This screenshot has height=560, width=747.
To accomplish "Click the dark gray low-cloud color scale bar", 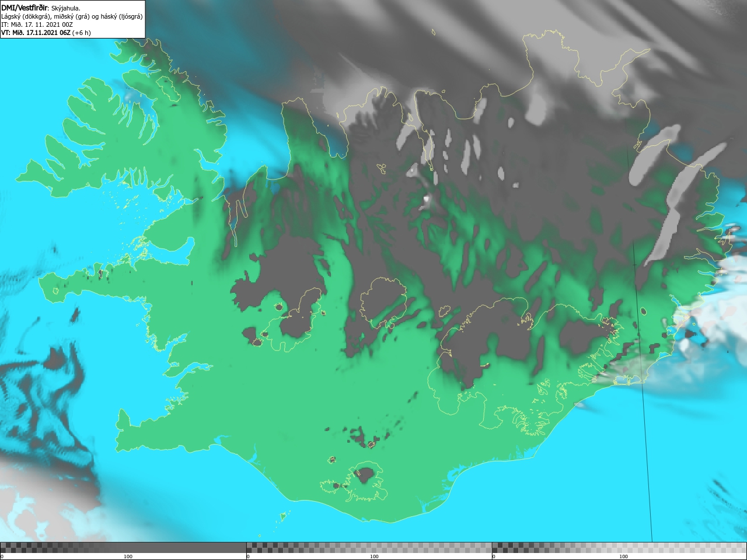I will tap(123, 548).
